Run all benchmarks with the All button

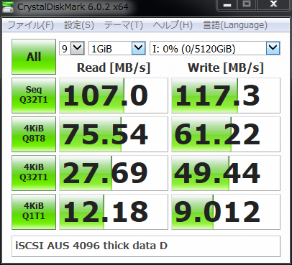click(x=34, y=57)
